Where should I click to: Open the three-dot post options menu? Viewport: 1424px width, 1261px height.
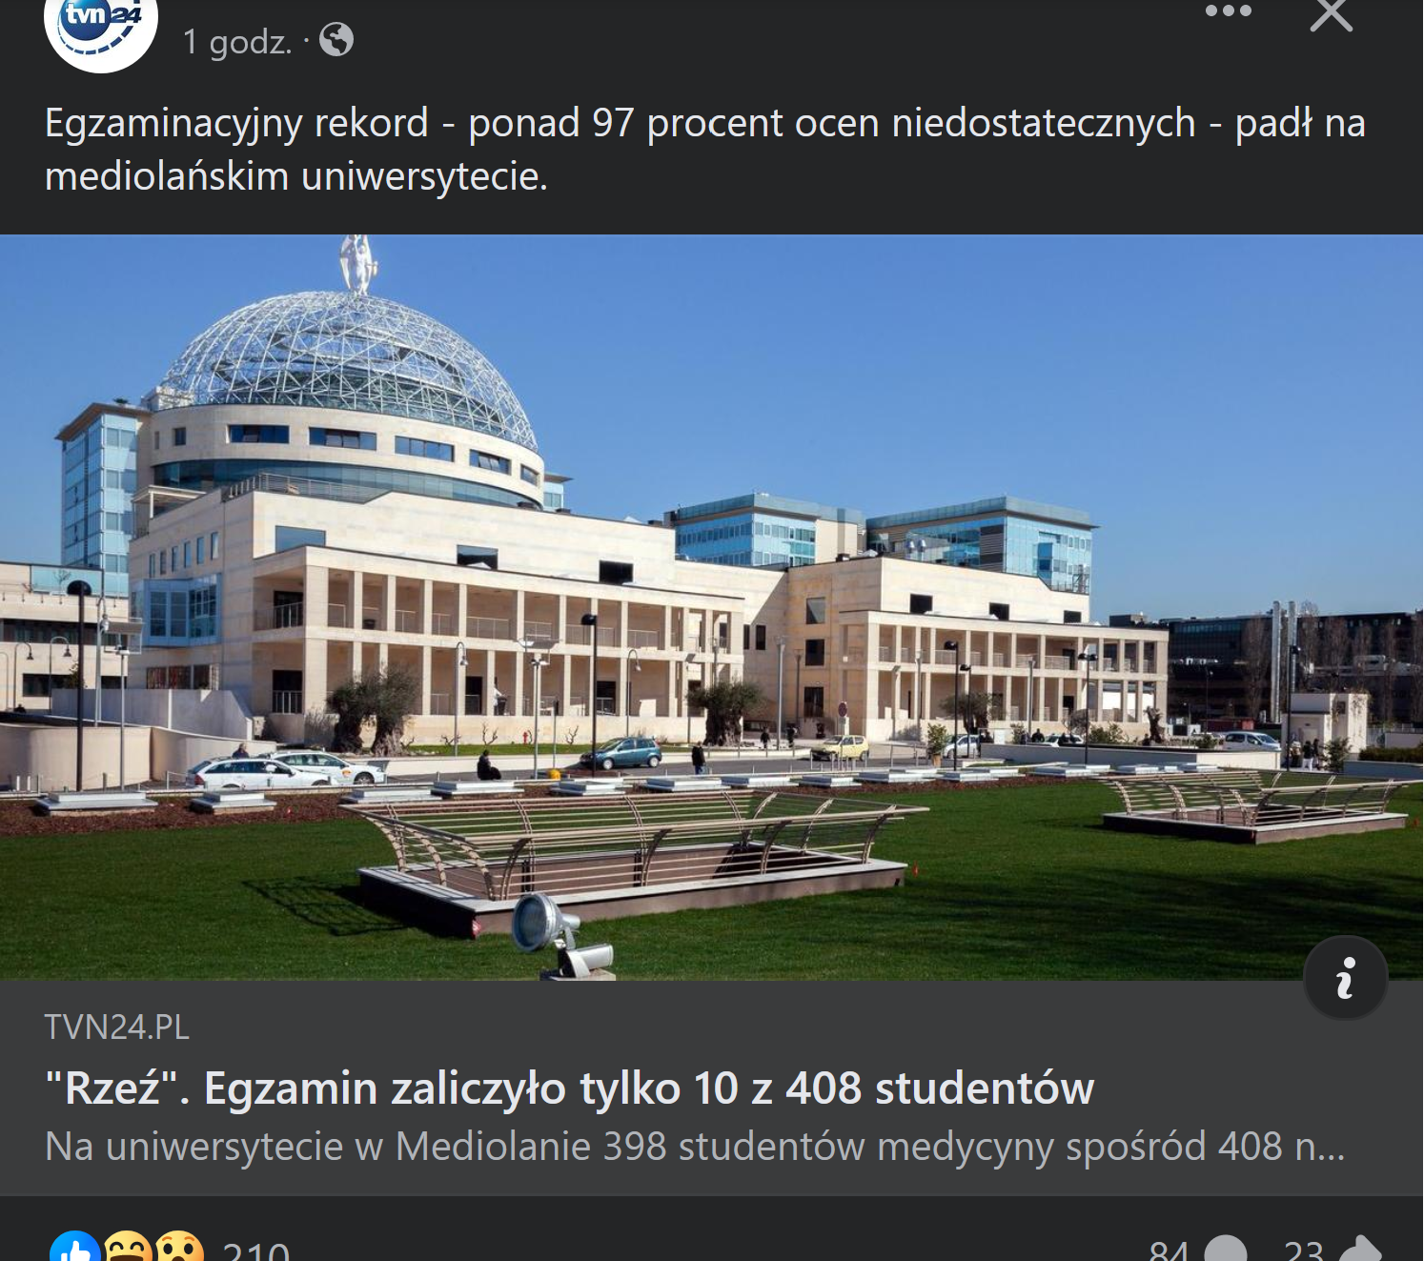click(x=1228, y=11)
